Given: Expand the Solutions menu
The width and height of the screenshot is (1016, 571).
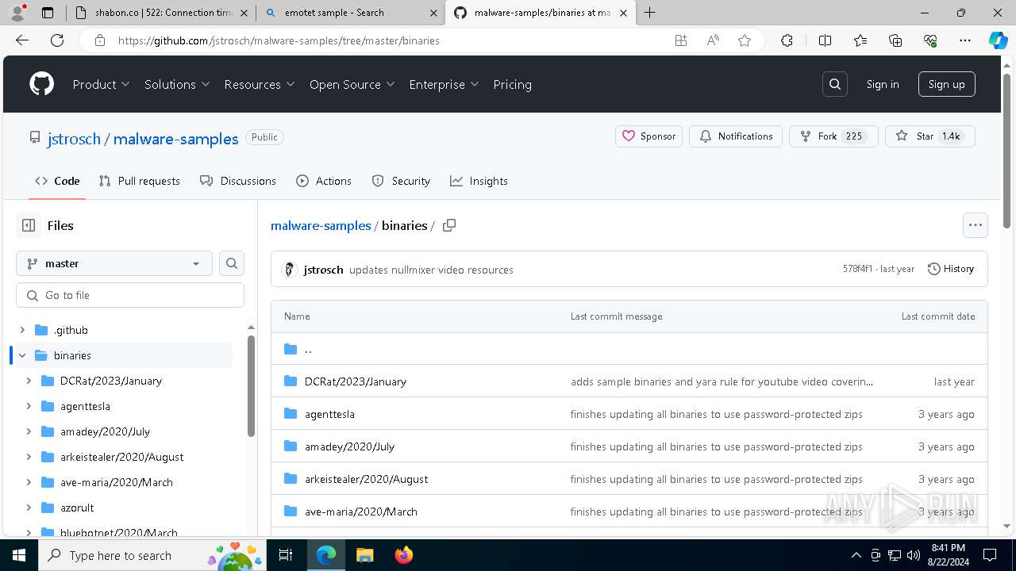Looking at the screenshot, I should click(x=177, y=84).
